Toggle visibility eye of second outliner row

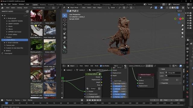(188, 16)
